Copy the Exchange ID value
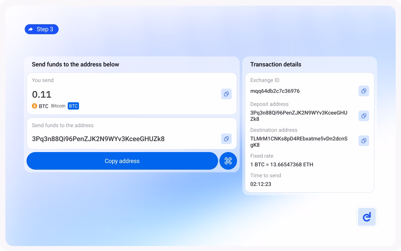 (364, 91)
